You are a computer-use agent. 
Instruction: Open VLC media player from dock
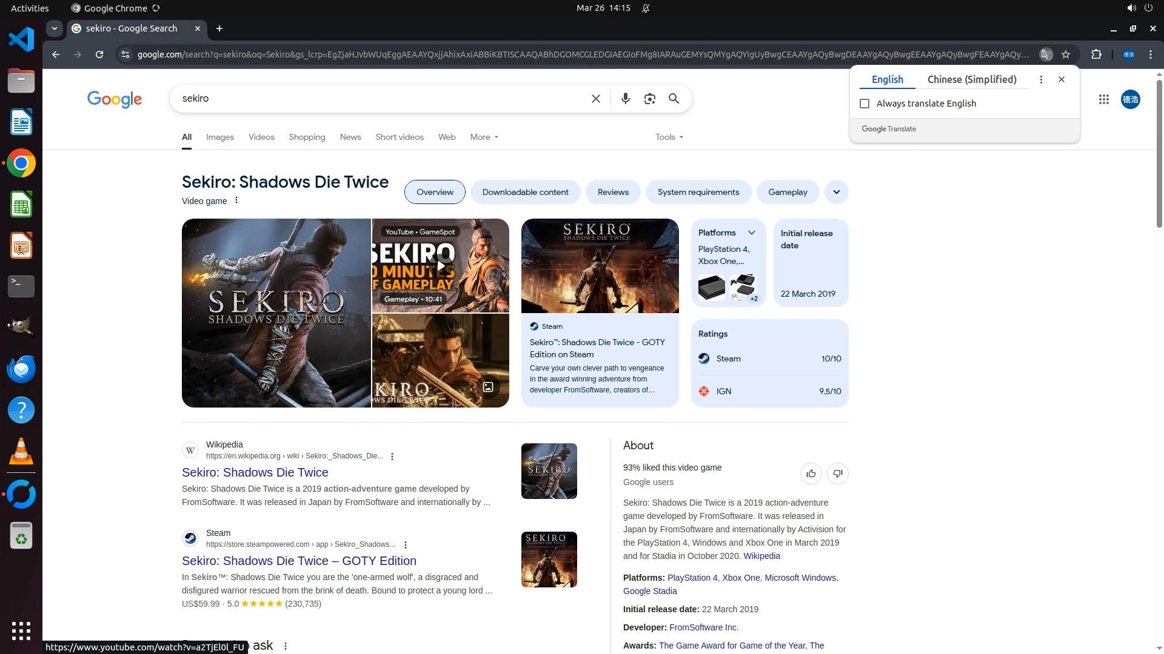21,452
